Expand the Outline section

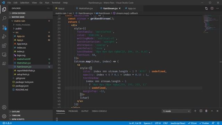(31, 111)
